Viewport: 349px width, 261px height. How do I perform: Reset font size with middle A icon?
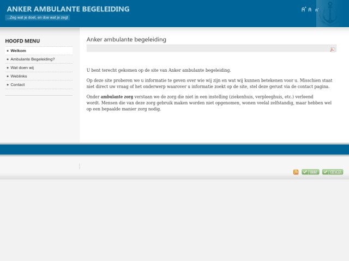pos(310,9)
